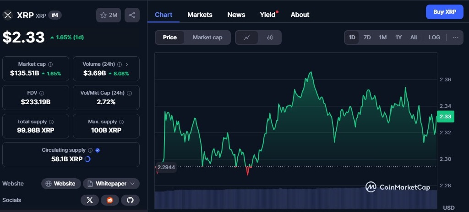This screenshot has height=212, width=469.
Task: Show the Max. supply info icon
Action: (x=121, y=122)
